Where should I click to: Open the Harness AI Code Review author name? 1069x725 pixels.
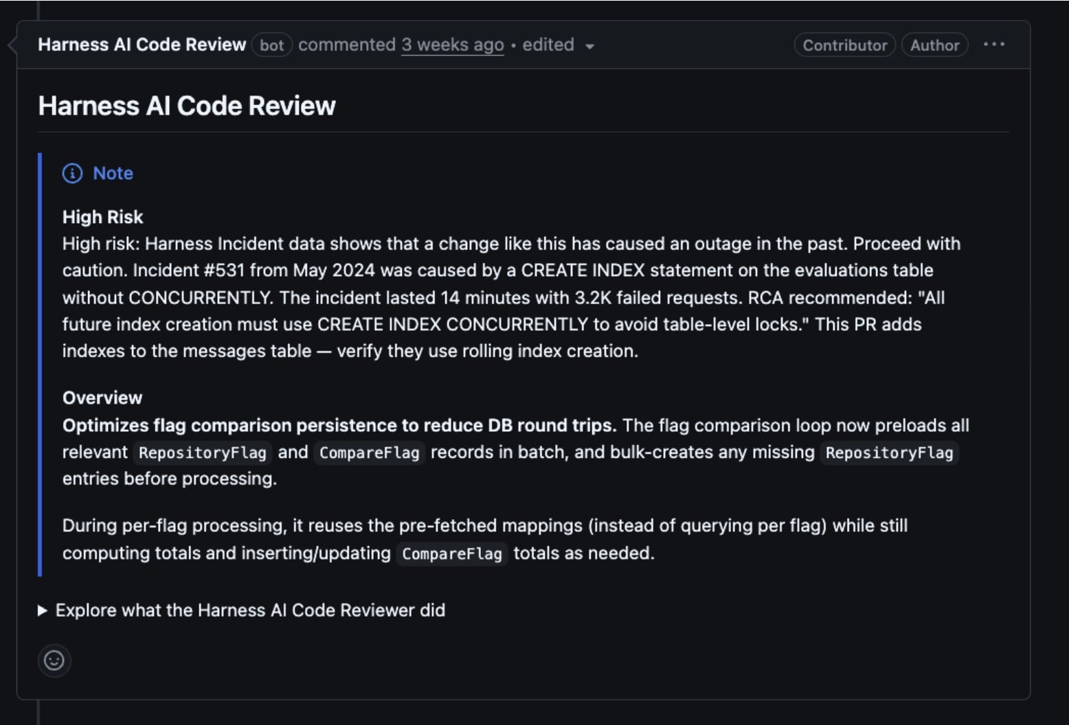(x=142, y=45)
